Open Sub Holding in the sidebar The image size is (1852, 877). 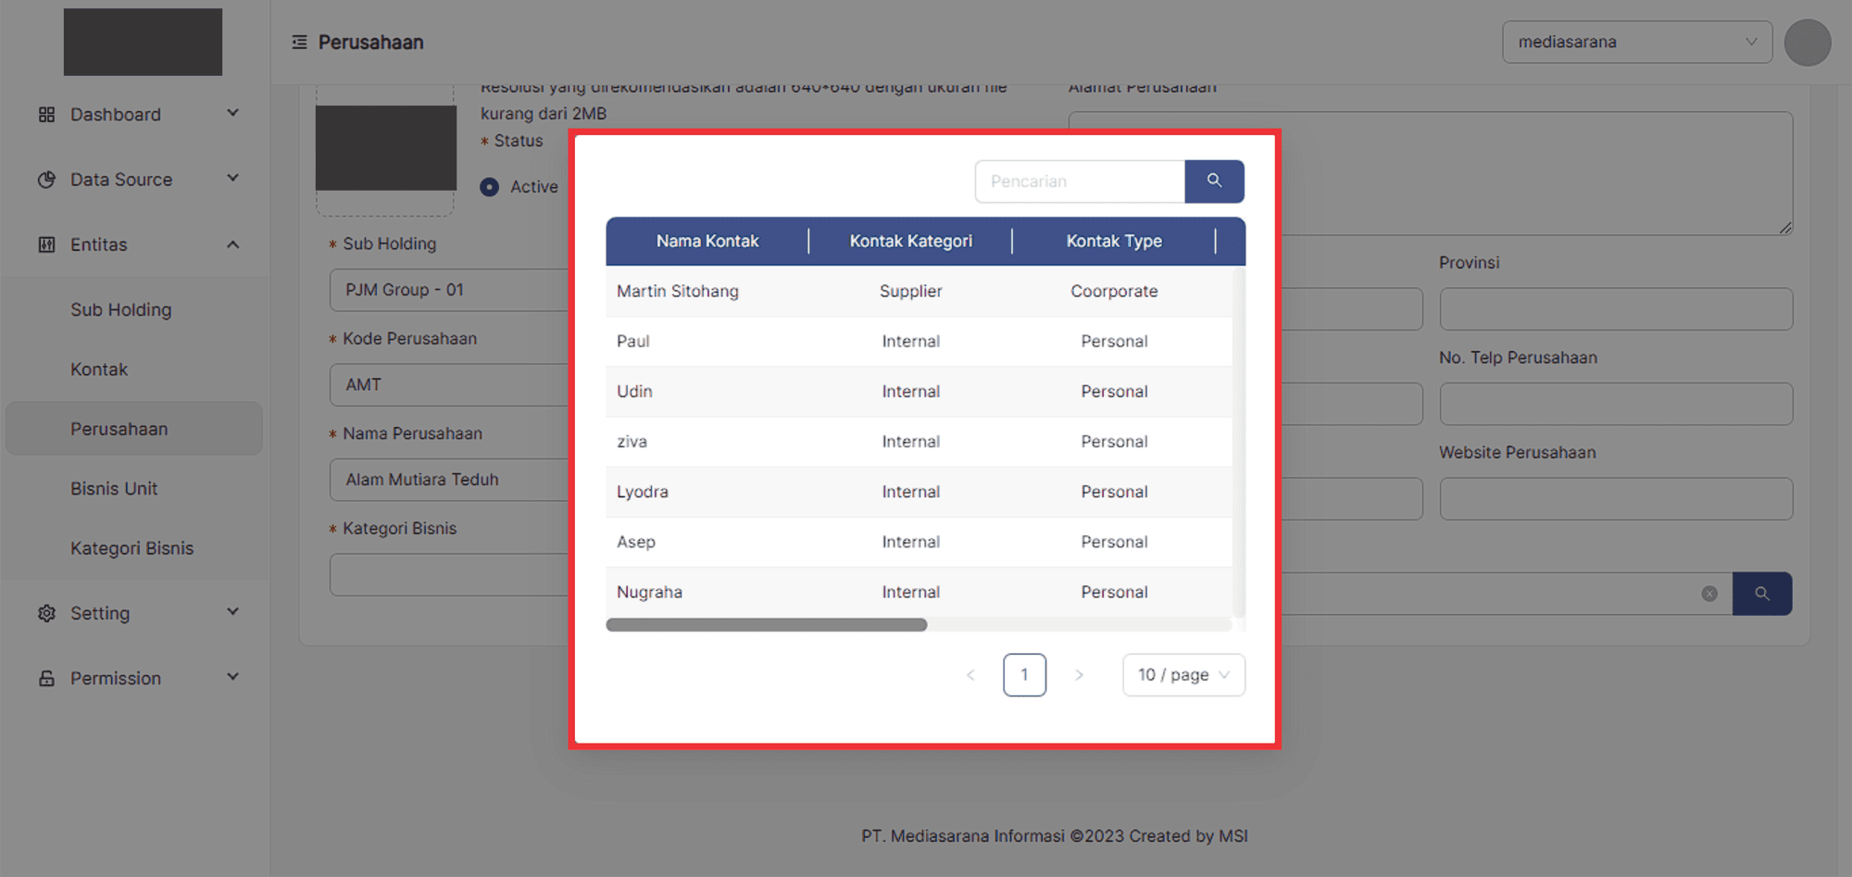coord(121,310)
